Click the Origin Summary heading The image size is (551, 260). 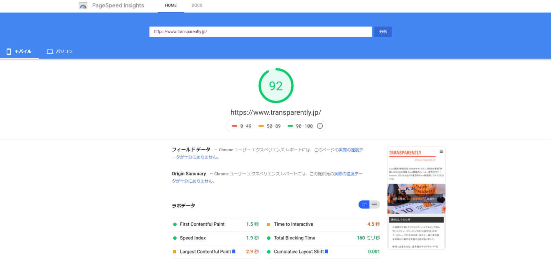(189, 174)
